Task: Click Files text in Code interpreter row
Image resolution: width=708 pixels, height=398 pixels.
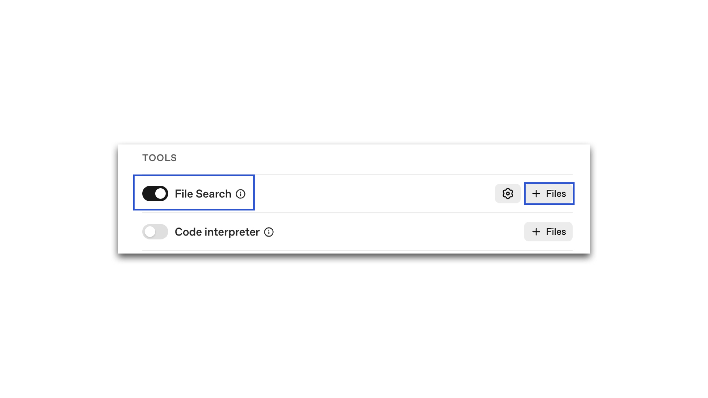Action: (x=556, y=232)
